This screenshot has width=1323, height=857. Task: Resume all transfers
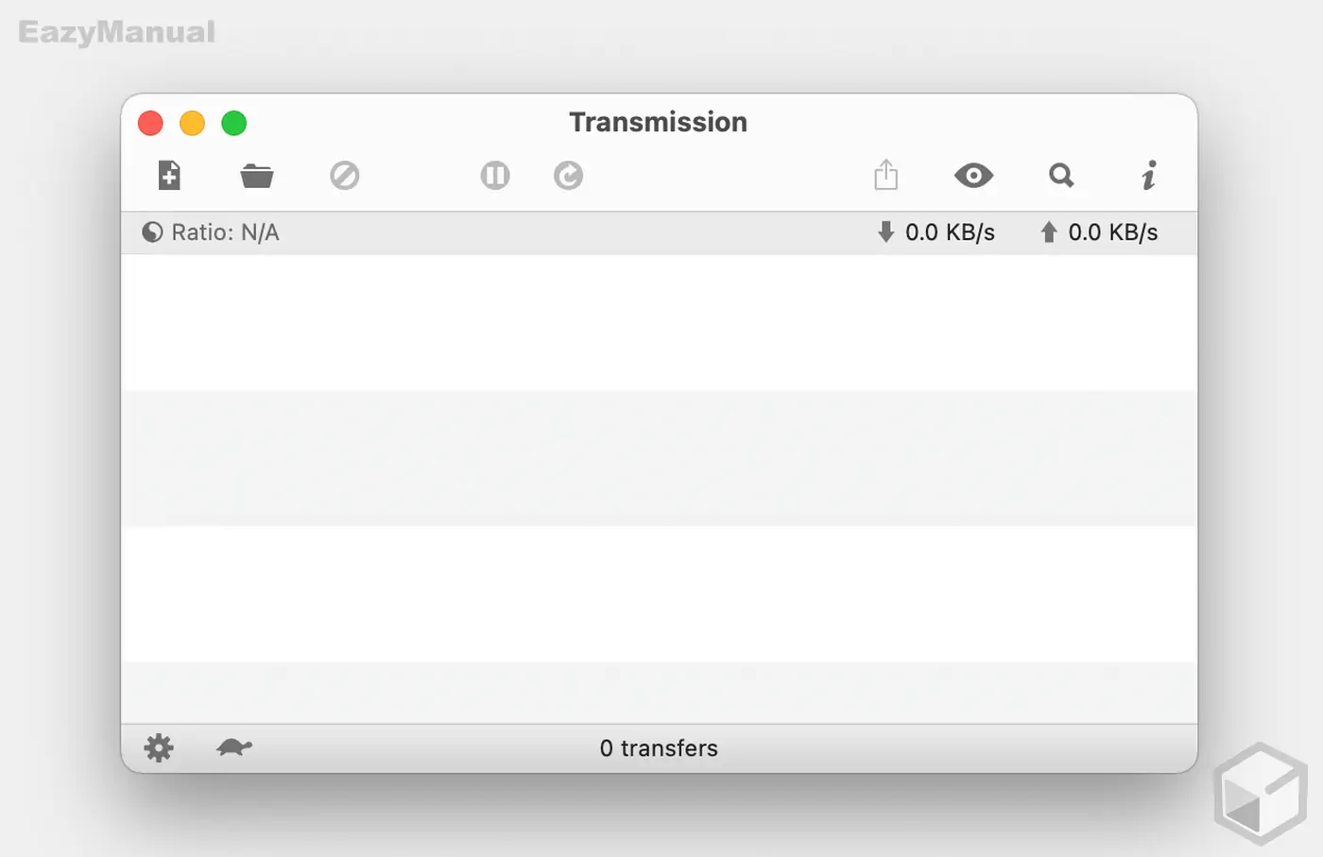[568, 176]
